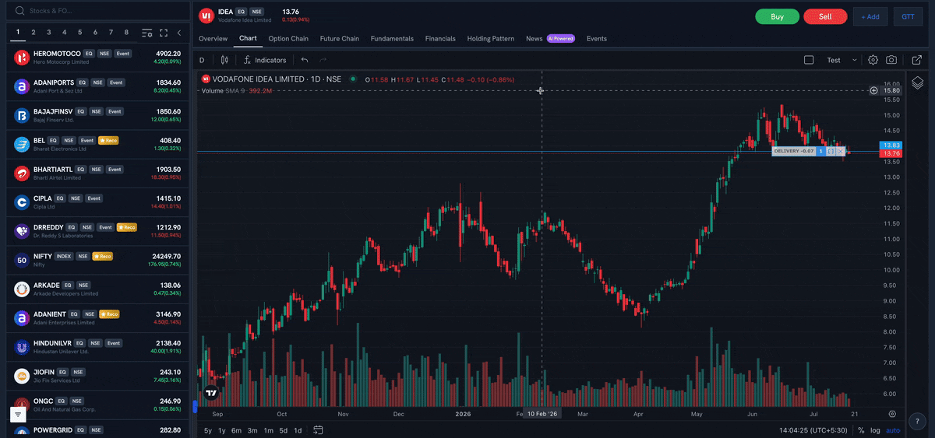Toggle percent scale on price axis
This screenshot has height=438, width=935.
coord(861,430)
